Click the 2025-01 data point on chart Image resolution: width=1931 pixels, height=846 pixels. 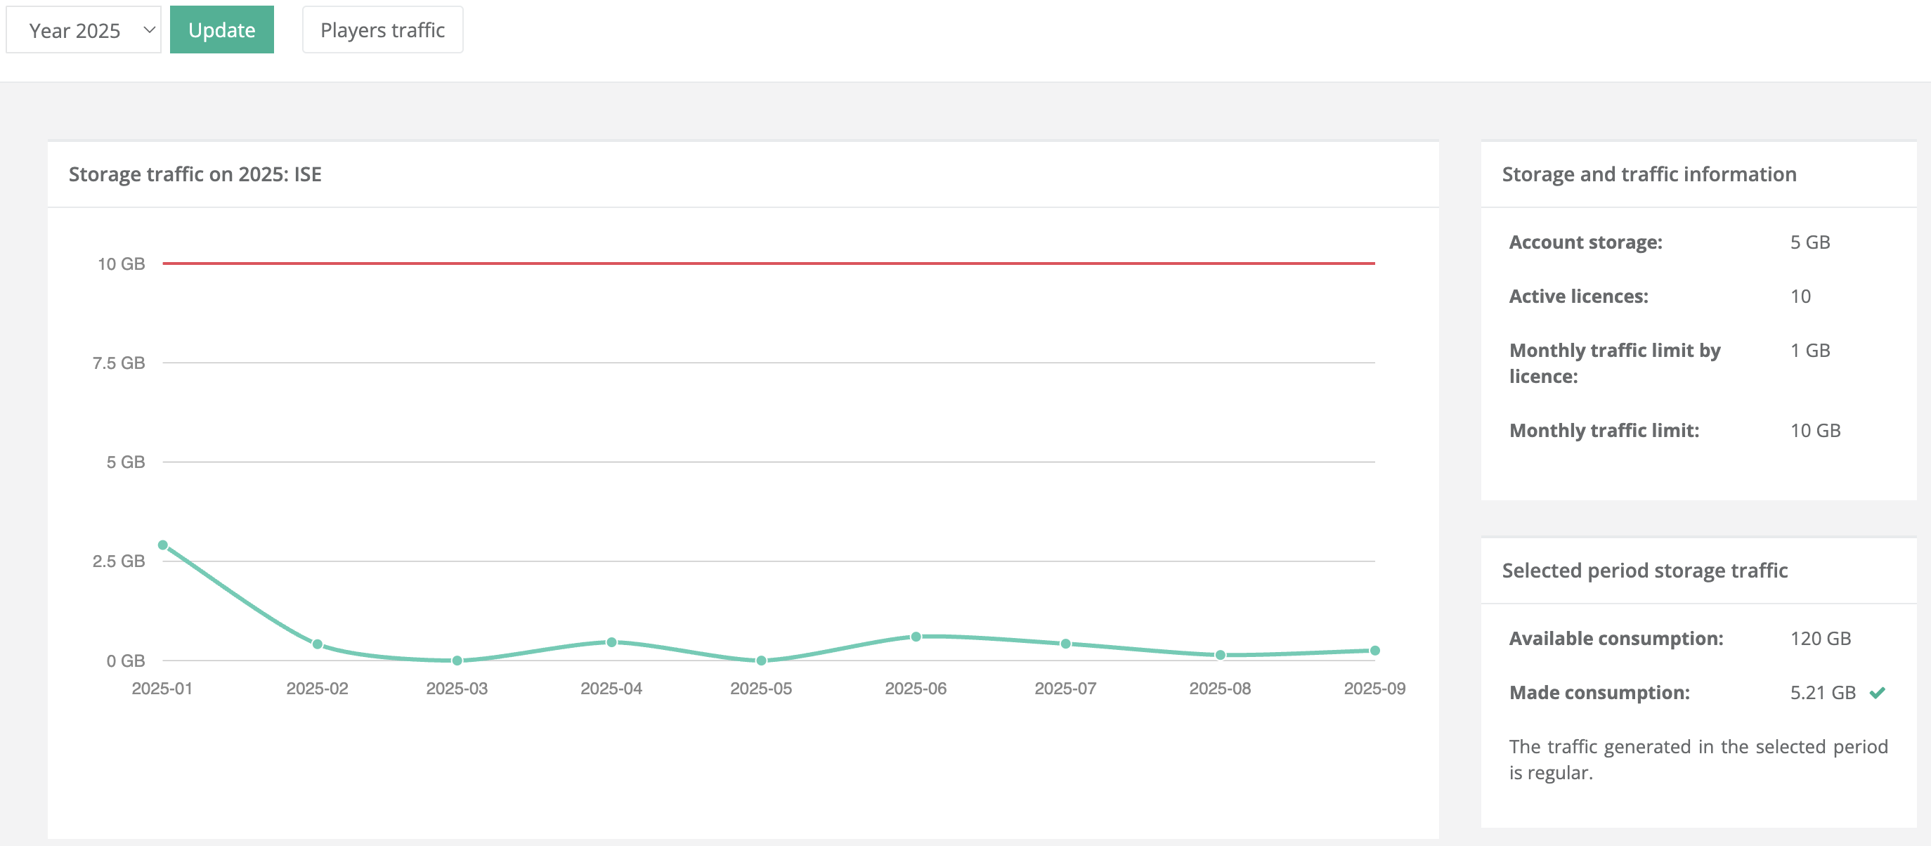tap(162, 545)
